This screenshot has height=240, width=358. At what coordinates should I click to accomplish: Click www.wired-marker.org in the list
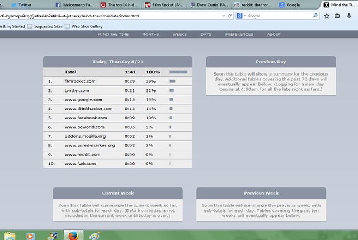point(89,145)
